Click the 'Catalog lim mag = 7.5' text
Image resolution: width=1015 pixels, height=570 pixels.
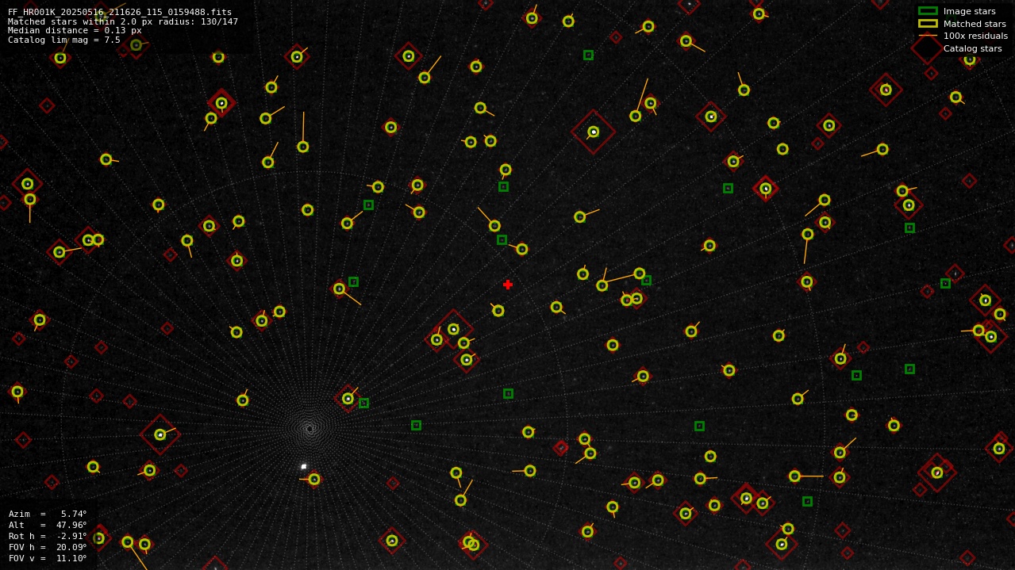coord(64,40)
